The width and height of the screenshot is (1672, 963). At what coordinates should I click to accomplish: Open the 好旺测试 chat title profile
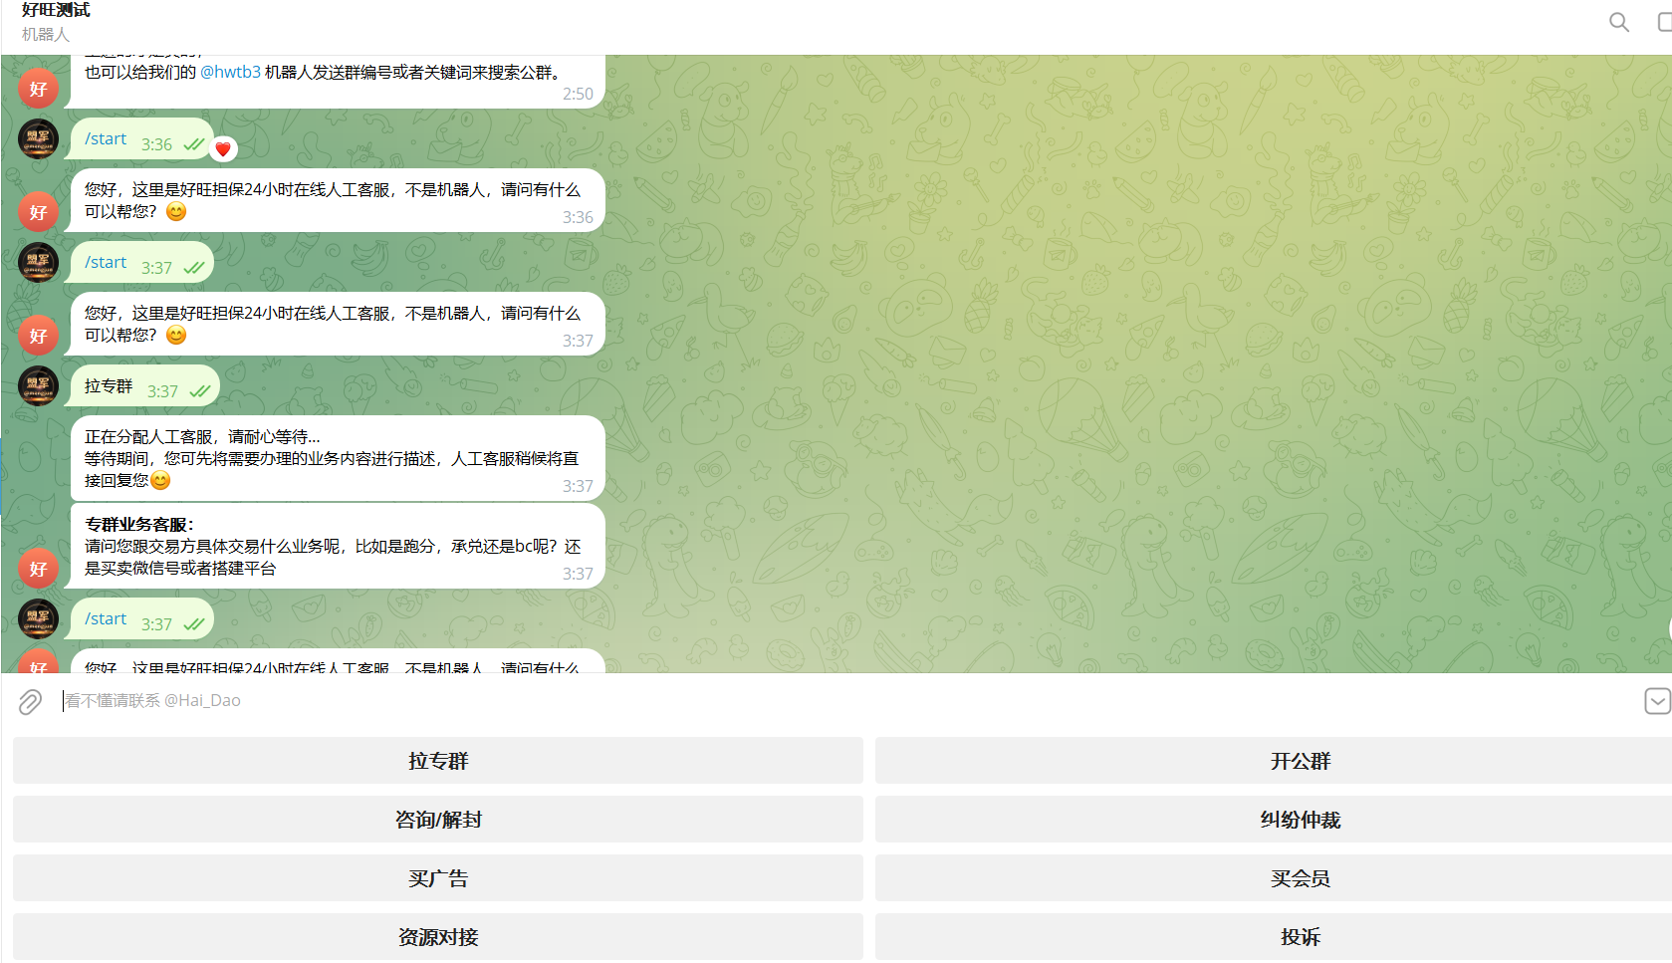(x=56, y=10)
